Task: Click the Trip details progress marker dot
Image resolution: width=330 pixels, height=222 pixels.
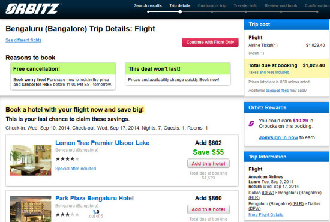Action: pos(180,12)
